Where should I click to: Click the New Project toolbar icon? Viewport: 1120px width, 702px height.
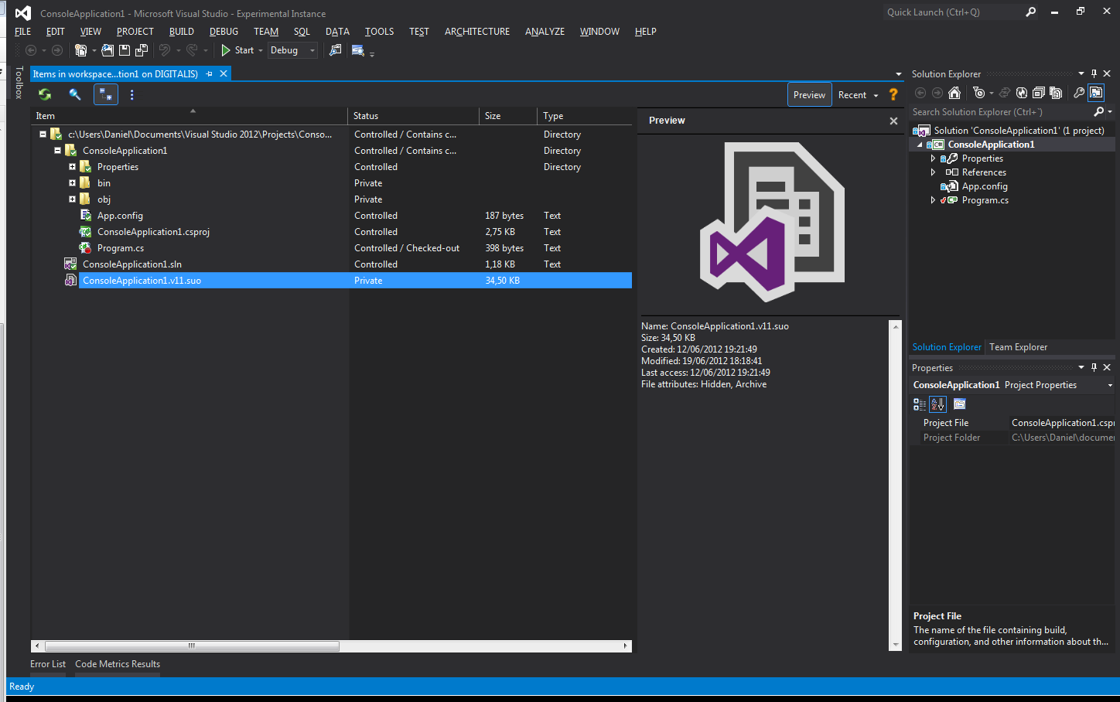pos(80,50)
